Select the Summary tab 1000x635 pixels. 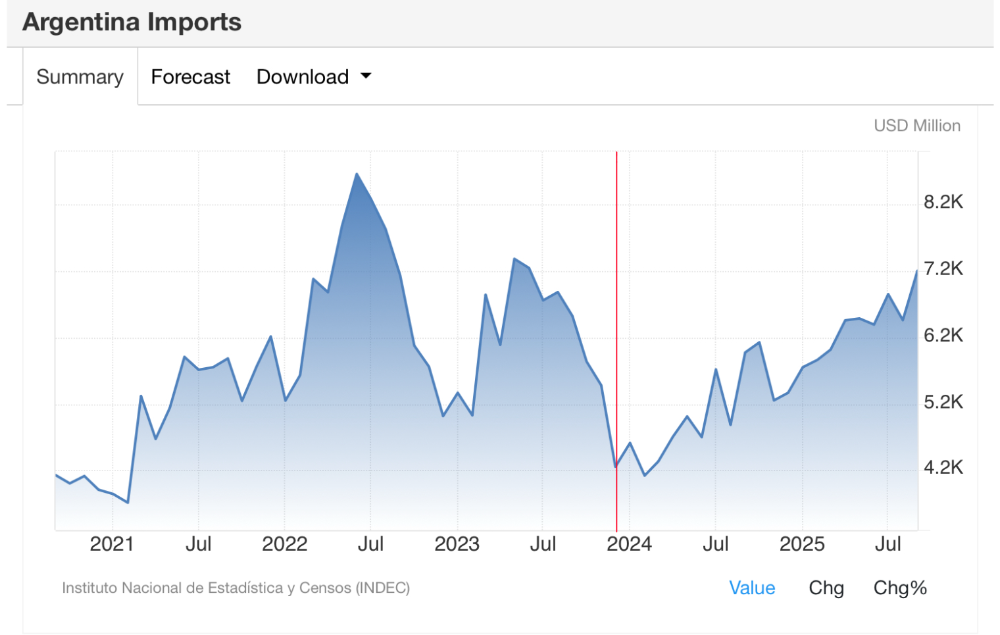pos(80,77)
